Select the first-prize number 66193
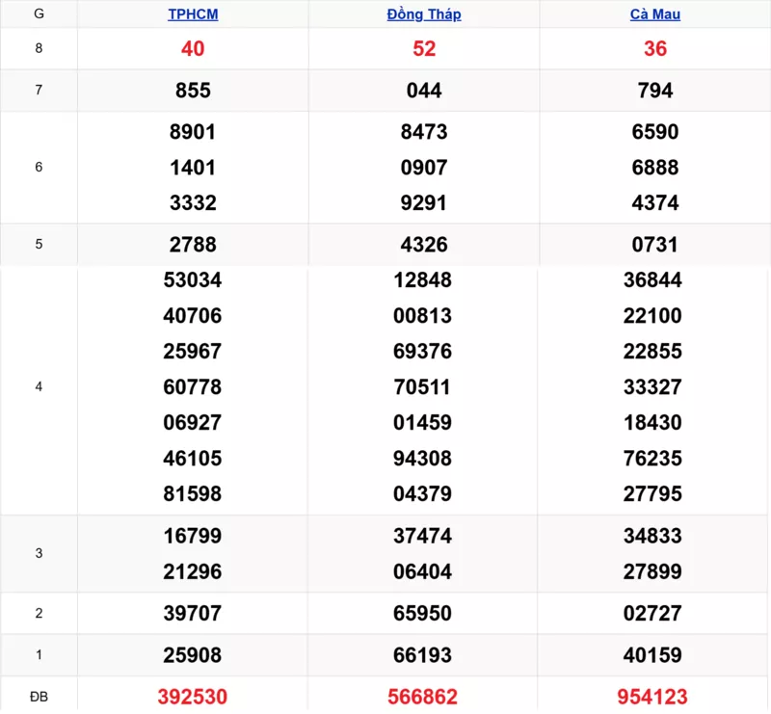771x714 pixels. pyautogui.click(x=424, y=655)
